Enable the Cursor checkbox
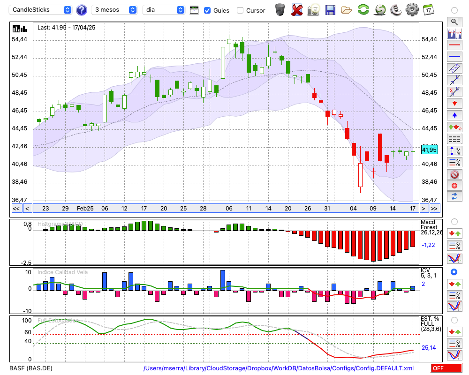This screenshot has height=375, width=469. (240, 10)
